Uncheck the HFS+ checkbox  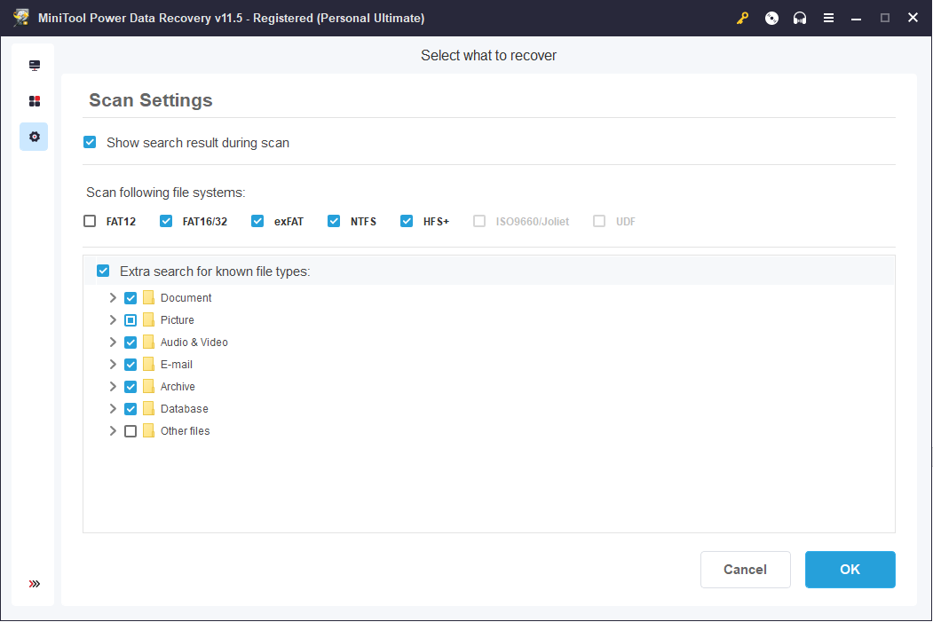click(407, 221)
